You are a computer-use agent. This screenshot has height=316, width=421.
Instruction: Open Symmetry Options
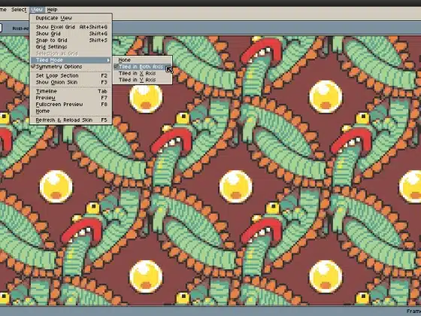[71, 67]
